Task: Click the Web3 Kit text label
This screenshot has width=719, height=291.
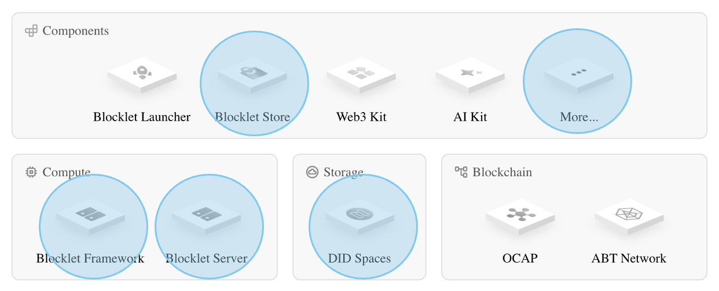Action: (361, 117)
